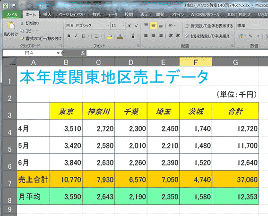Open the Name Box dropdown arrow
Viewport: 268px width, 216px height.
[x=58, y=53]
